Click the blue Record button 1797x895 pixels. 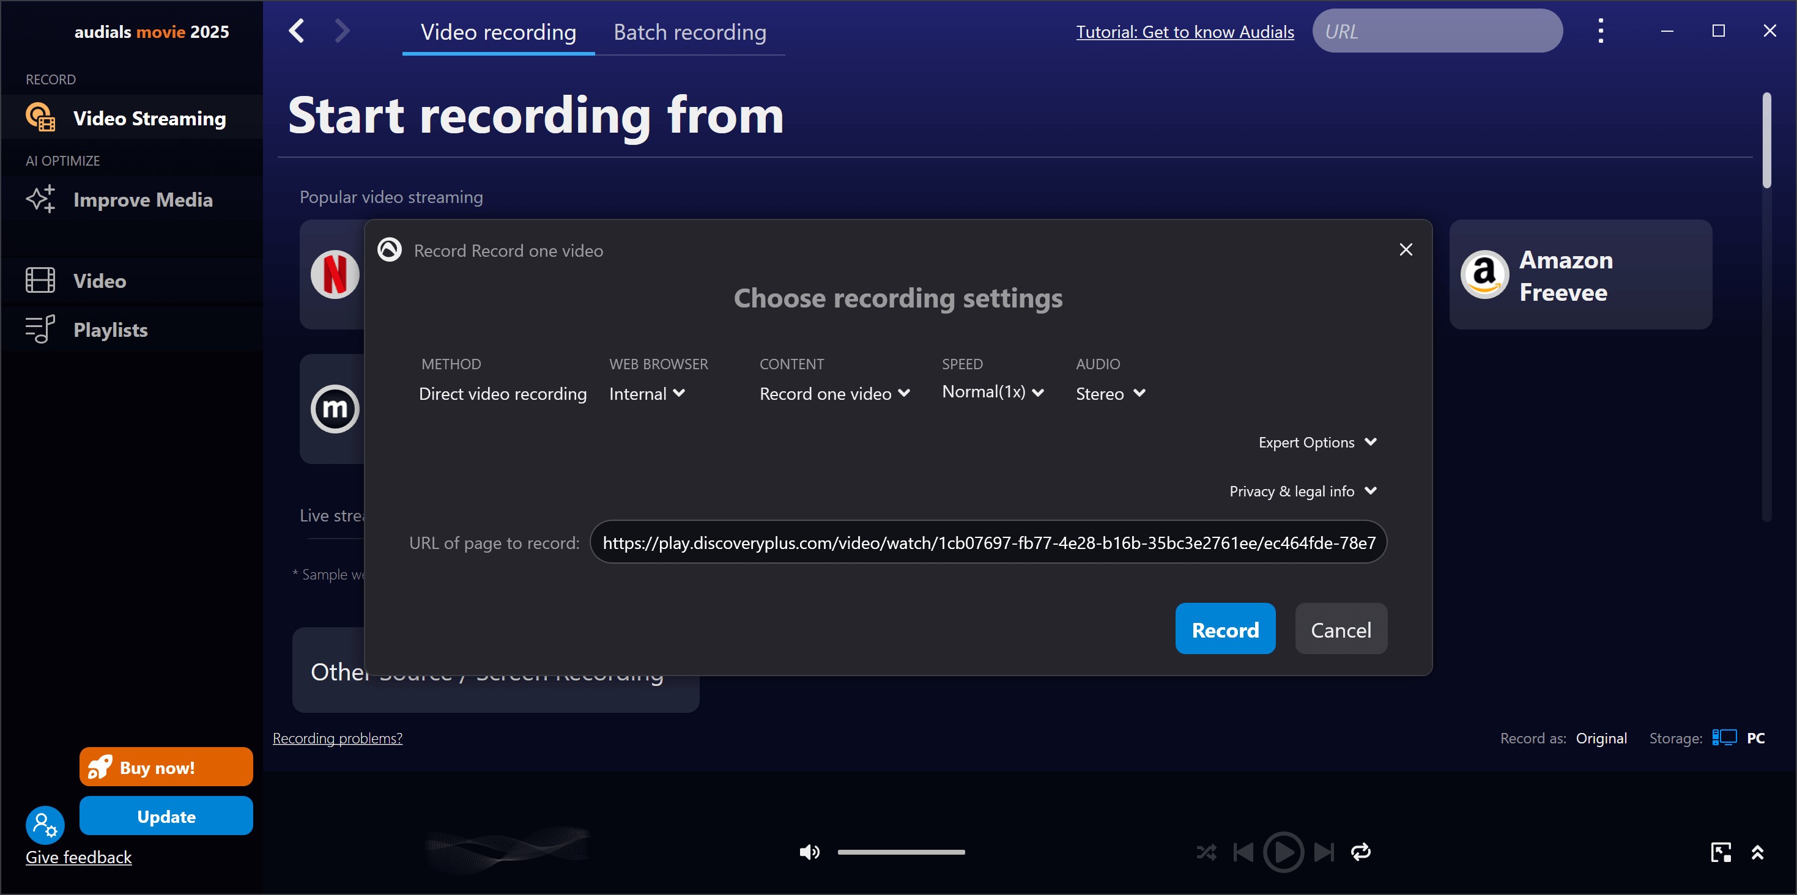click(1225, 630)
